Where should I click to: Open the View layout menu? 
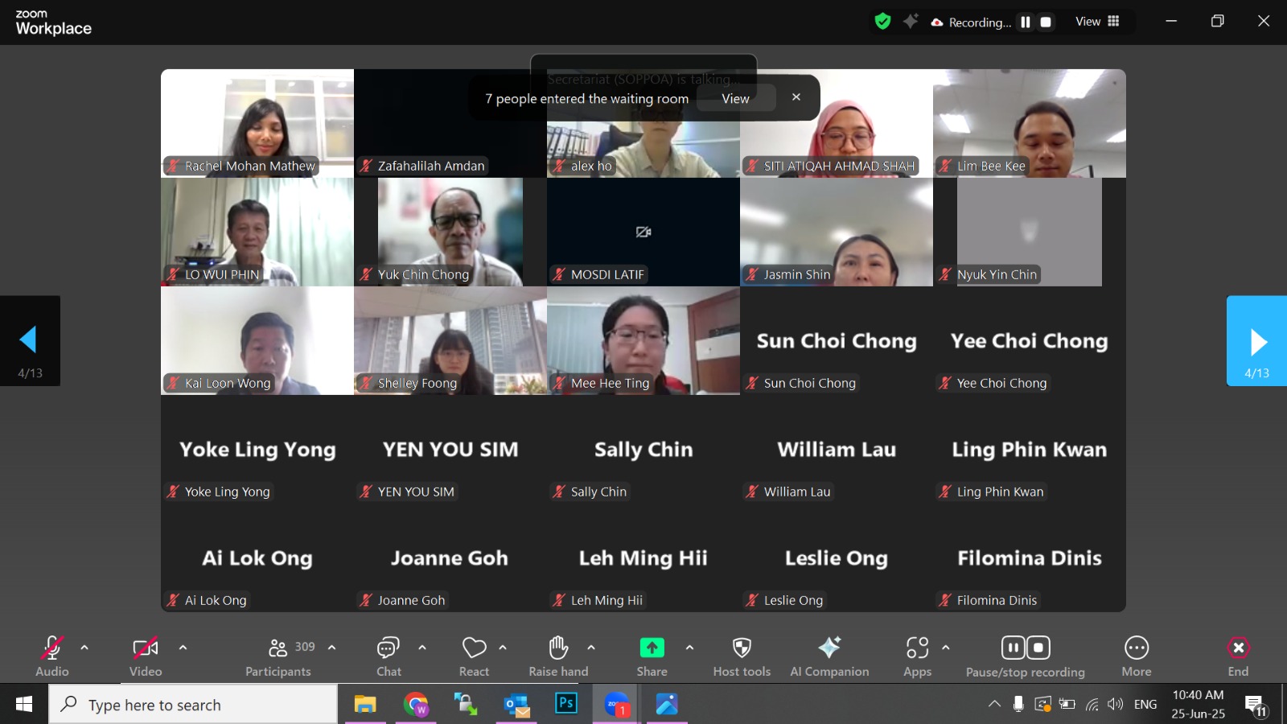(1097, 22)
